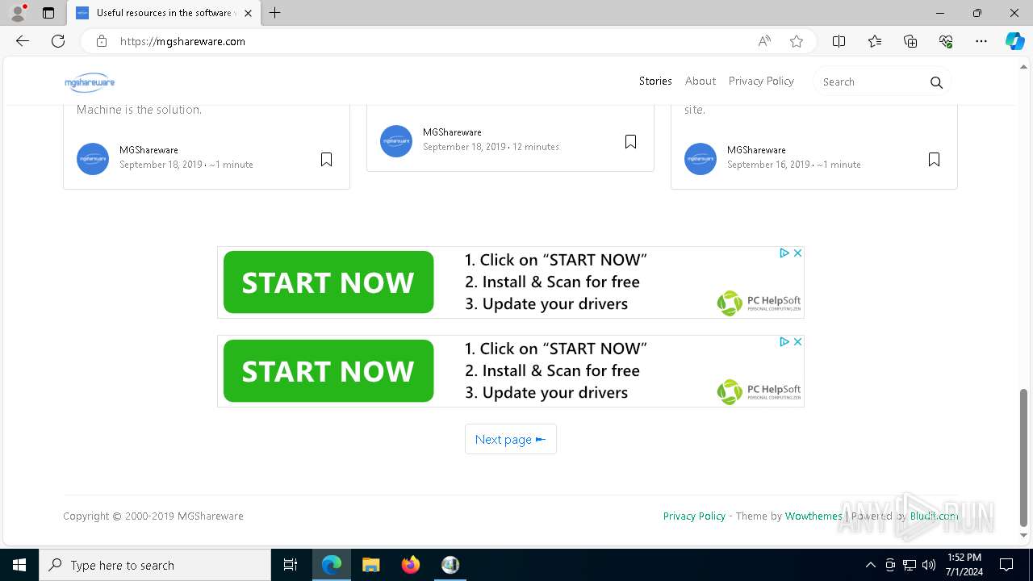
Task: View site information lock icon
Action: point(101,41)
